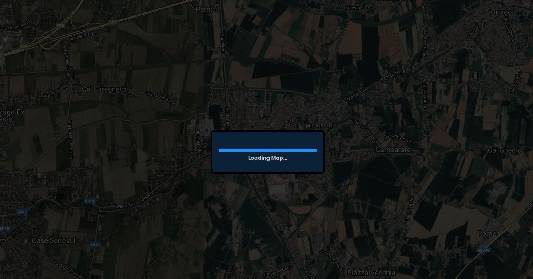
Task: Select the MIRA PORTE district label
Action: tap(321, 126)
